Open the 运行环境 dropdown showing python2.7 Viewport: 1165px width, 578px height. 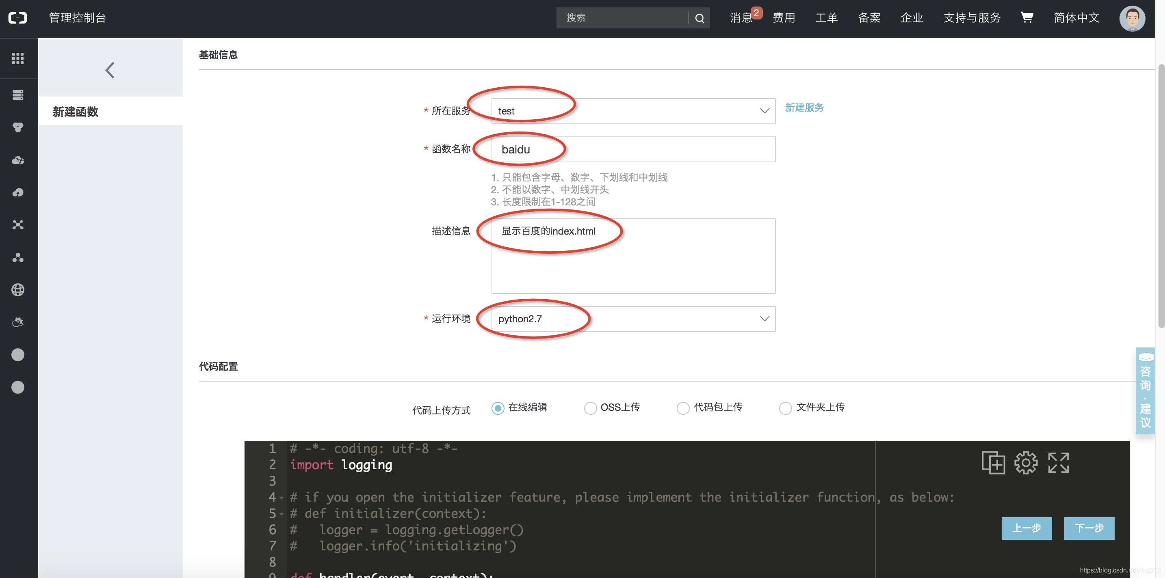click(x=633, y=319)
